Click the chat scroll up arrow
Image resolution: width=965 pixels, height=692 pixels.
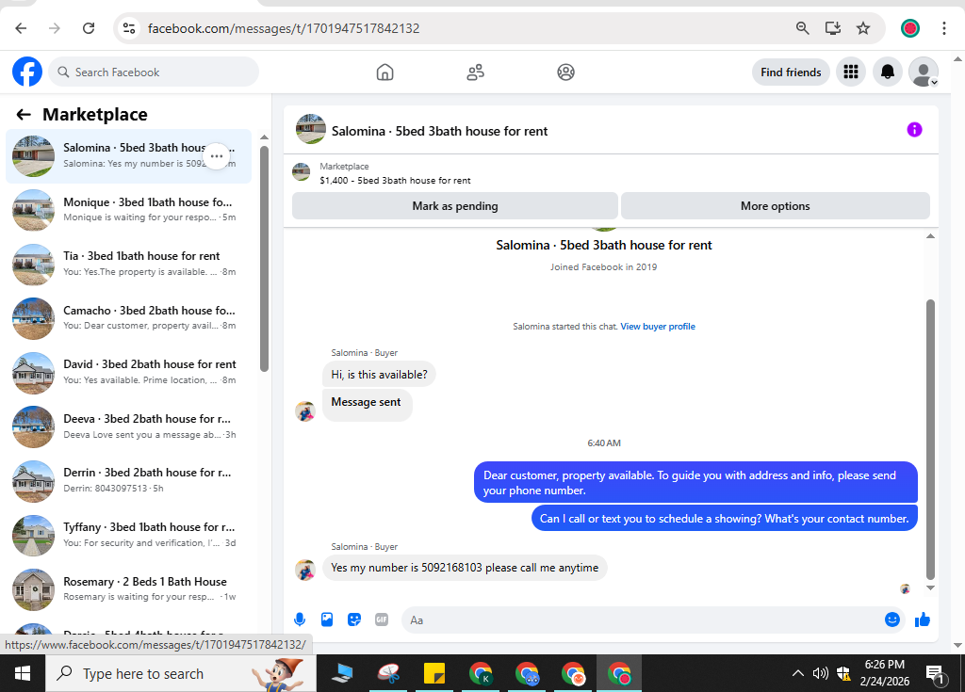pos(930,236)
